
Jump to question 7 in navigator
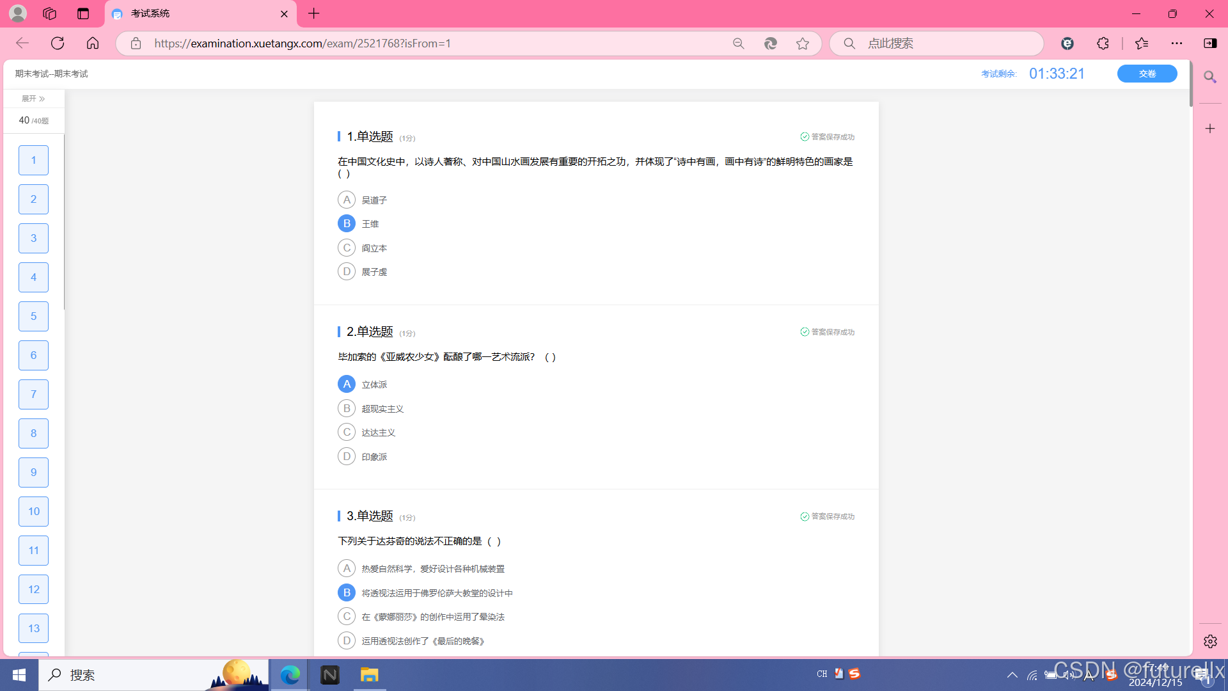(x=33, y=394)
